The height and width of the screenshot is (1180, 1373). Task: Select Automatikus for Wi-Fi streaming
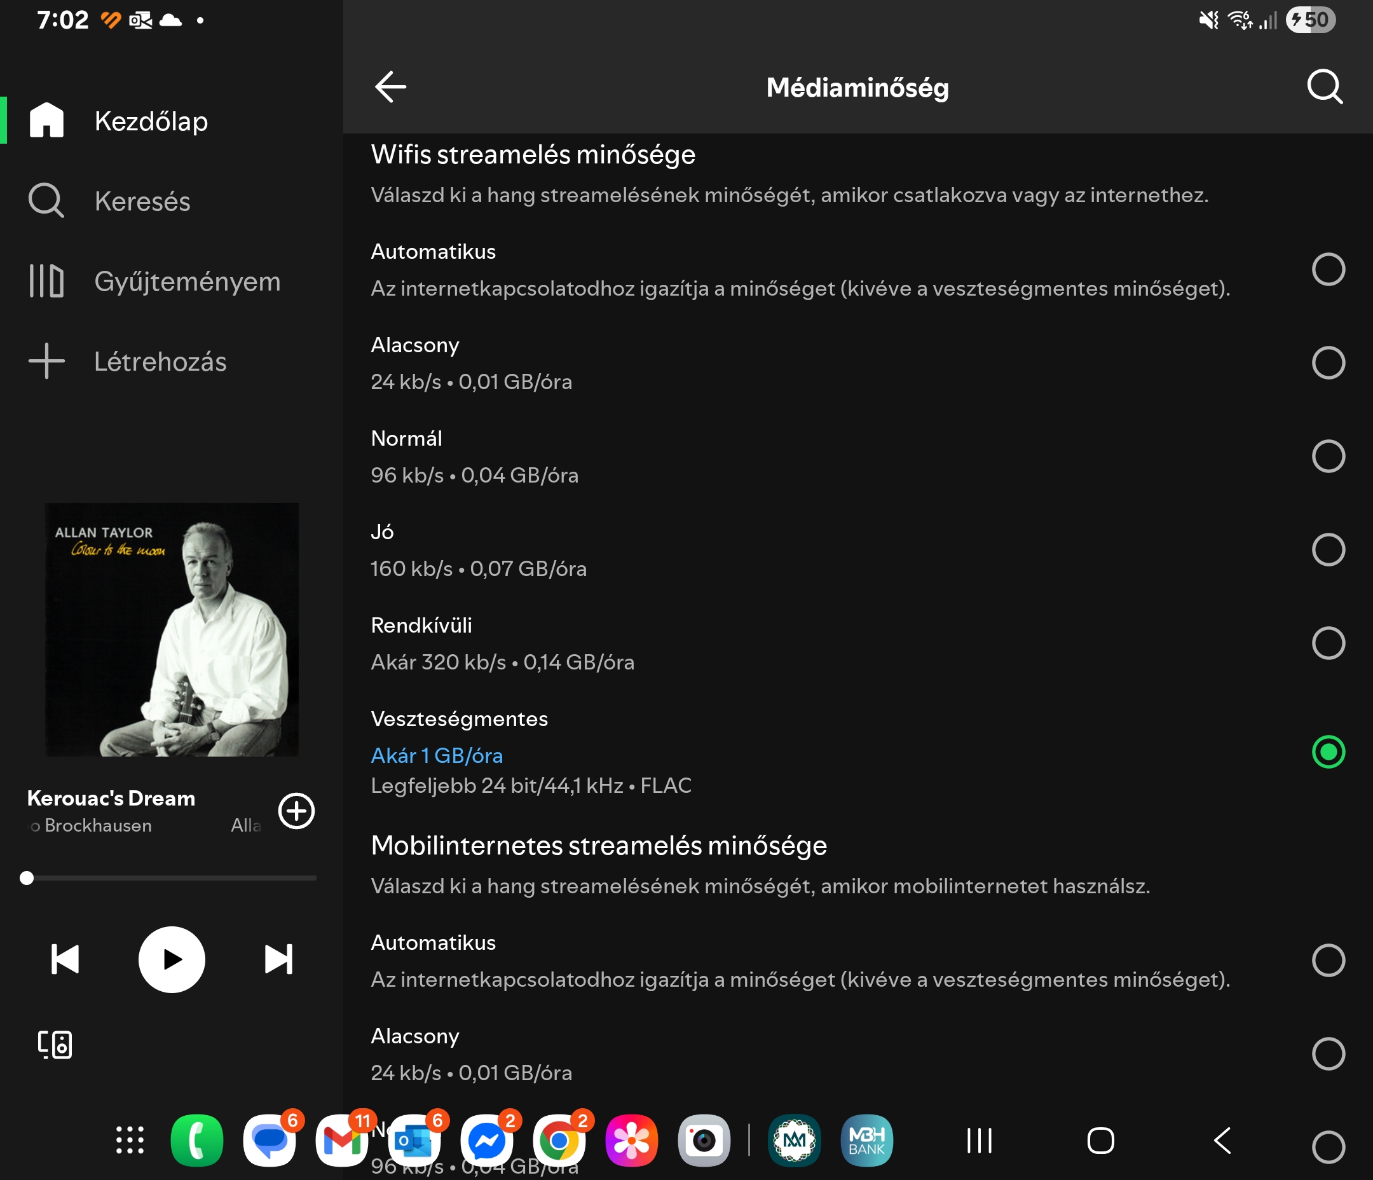1328,270
